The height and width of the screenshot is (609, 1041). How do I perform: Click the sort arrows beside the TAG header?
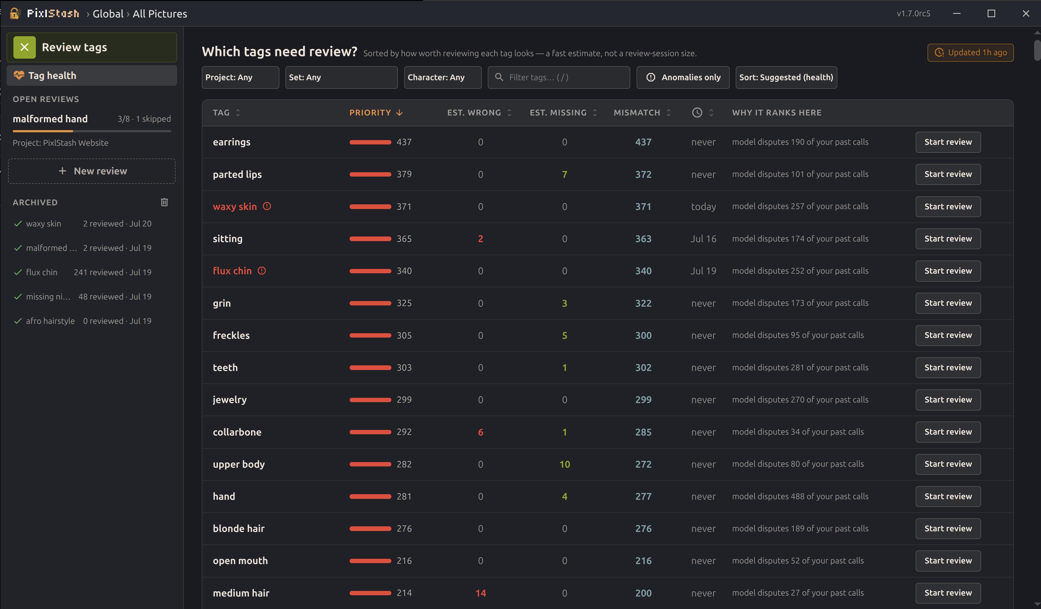238,112
